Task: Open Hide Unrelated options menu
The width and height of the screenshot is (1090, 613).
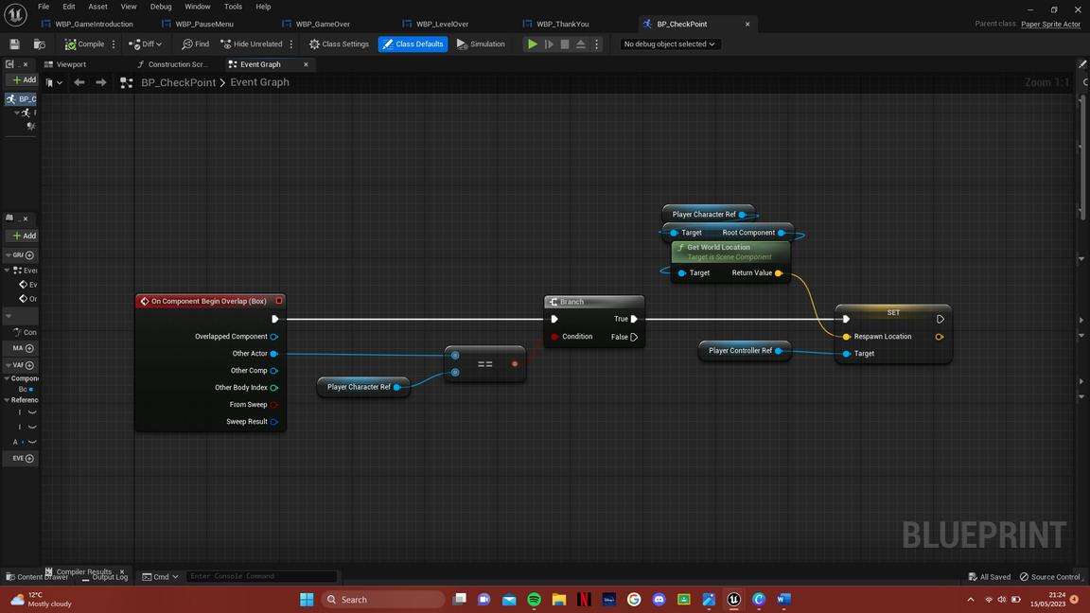Action: (291, 44)
